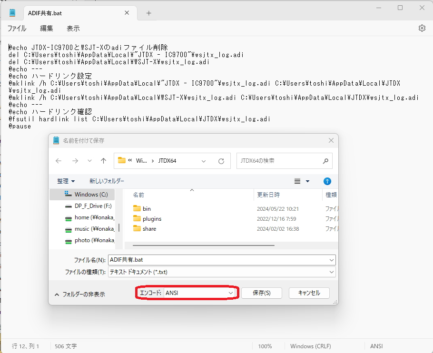Refresh the JTDX64 folder view

point(221,161)
